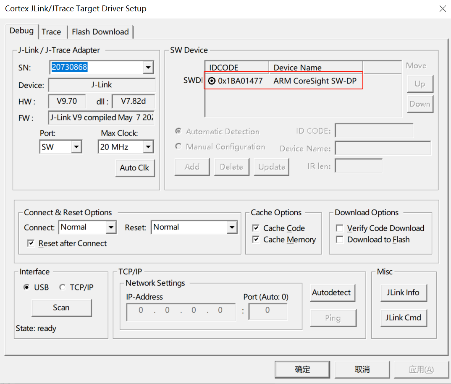
Task: Click the IP-Address input field
Action: click(x=181, y=312)
